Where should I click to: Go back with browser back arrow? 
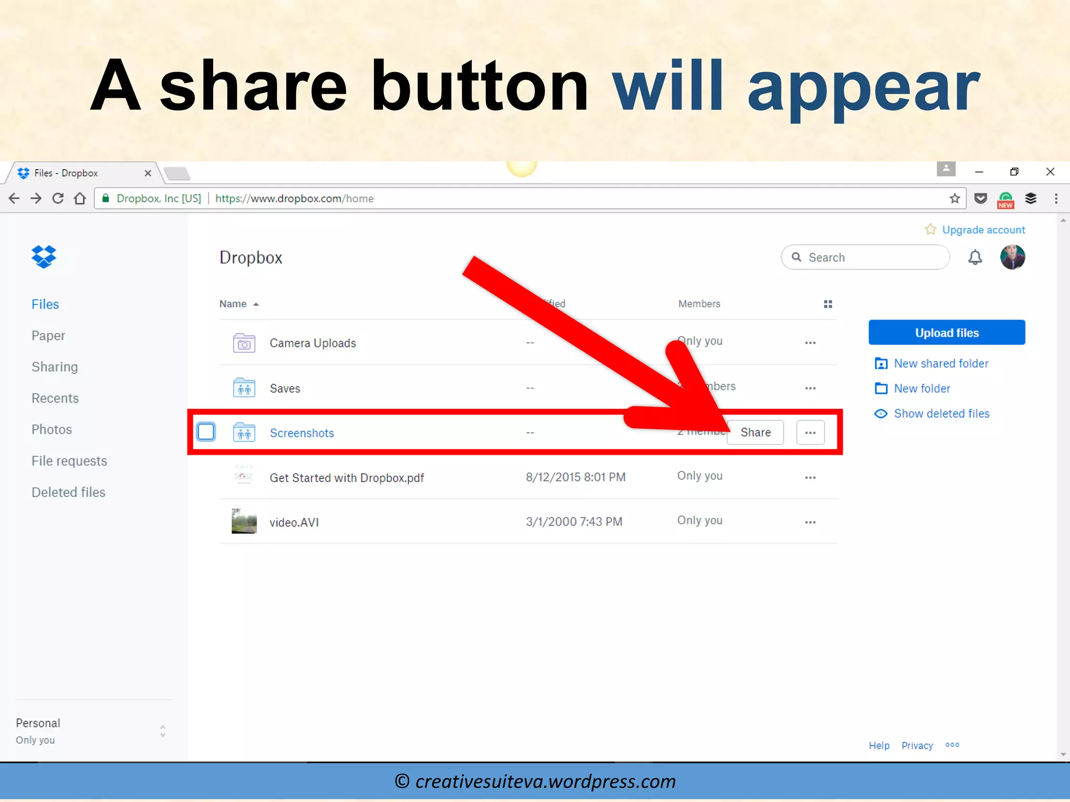pyautogui.click(x=14, y=198)
